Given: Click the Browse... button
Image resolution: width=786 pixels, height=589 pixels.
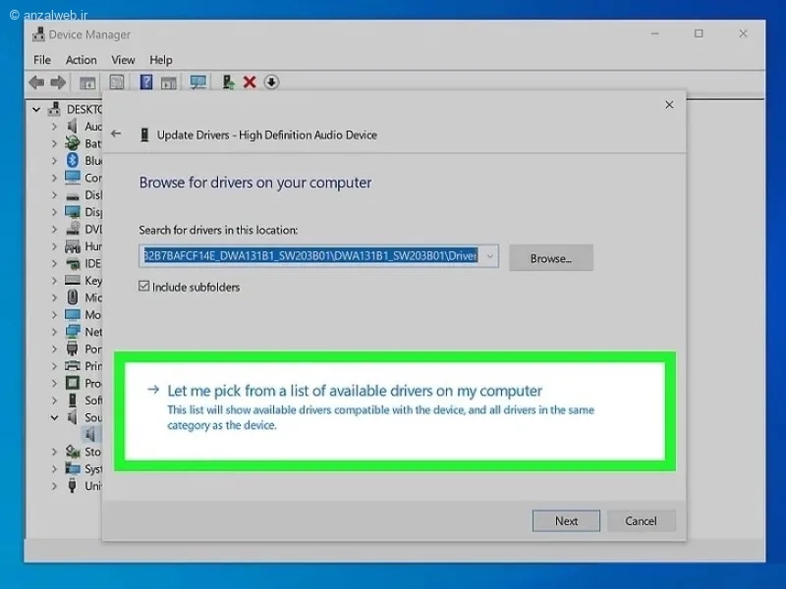Looking at the screenshot, I should [x=551, y=258].
